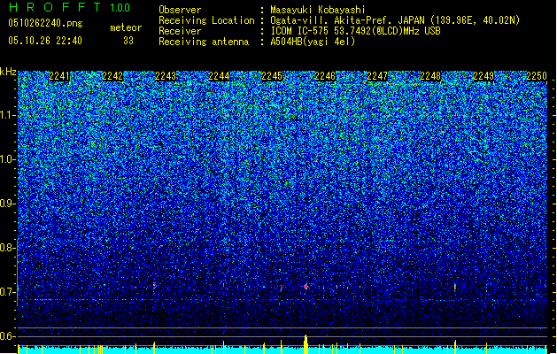This screenshot has width=557, height=354.
Task: Click the faint meteor echo near 2243
Action: 154,285
